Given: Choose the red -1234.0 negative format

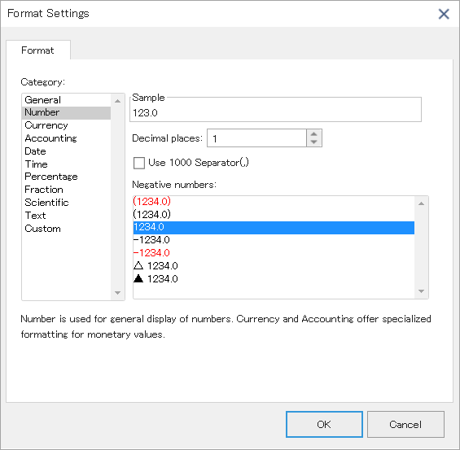Looking at the screenshot, I should click(274, 253).
